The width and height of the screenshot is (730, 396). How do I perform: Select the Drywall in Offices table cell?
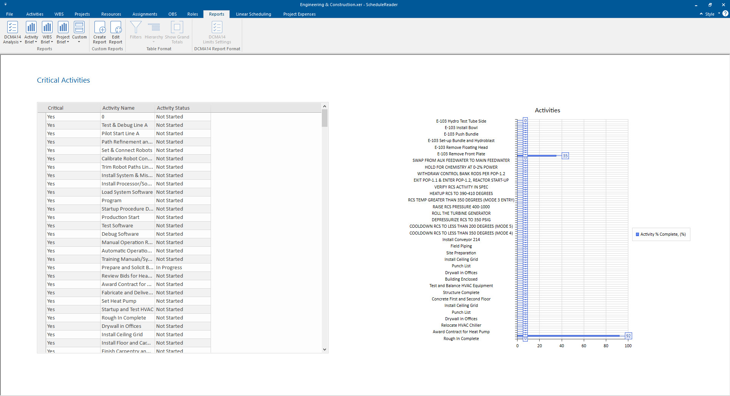click(x=127, y=326)
